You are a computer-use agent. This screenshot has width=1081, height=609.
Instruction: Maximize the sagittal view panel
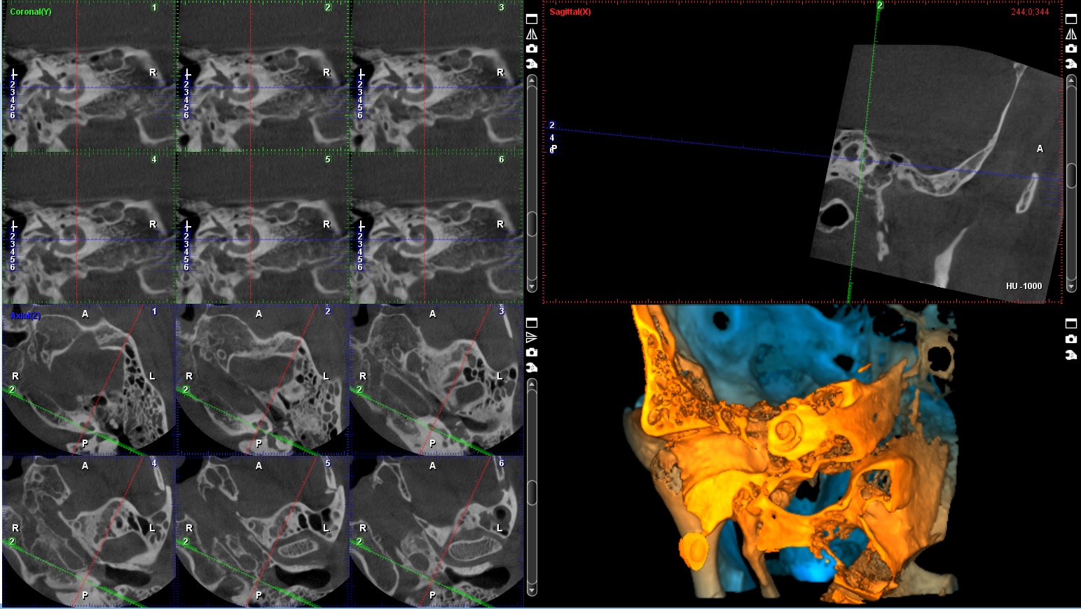[1071, 19]
